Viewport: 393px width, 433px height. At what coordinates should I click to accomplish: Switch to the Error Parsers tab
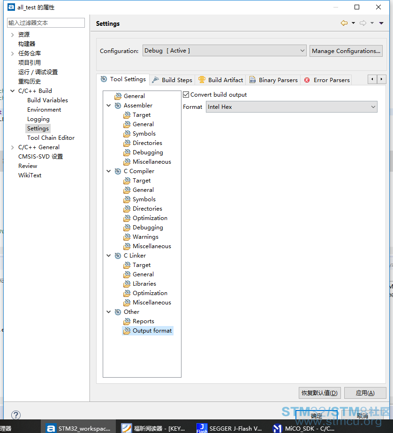(327, 80)
